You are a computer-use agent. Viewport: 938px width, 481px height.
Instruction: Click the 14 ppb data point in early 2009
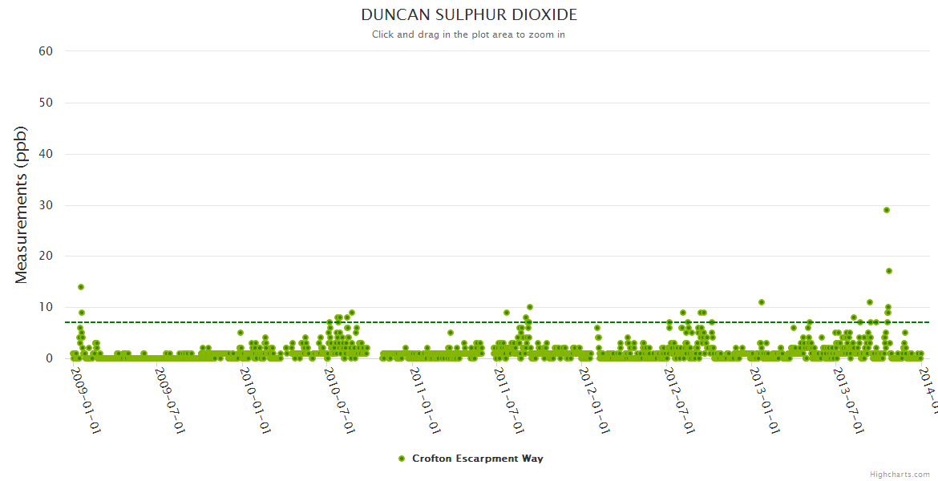click(x=81, y=287)
